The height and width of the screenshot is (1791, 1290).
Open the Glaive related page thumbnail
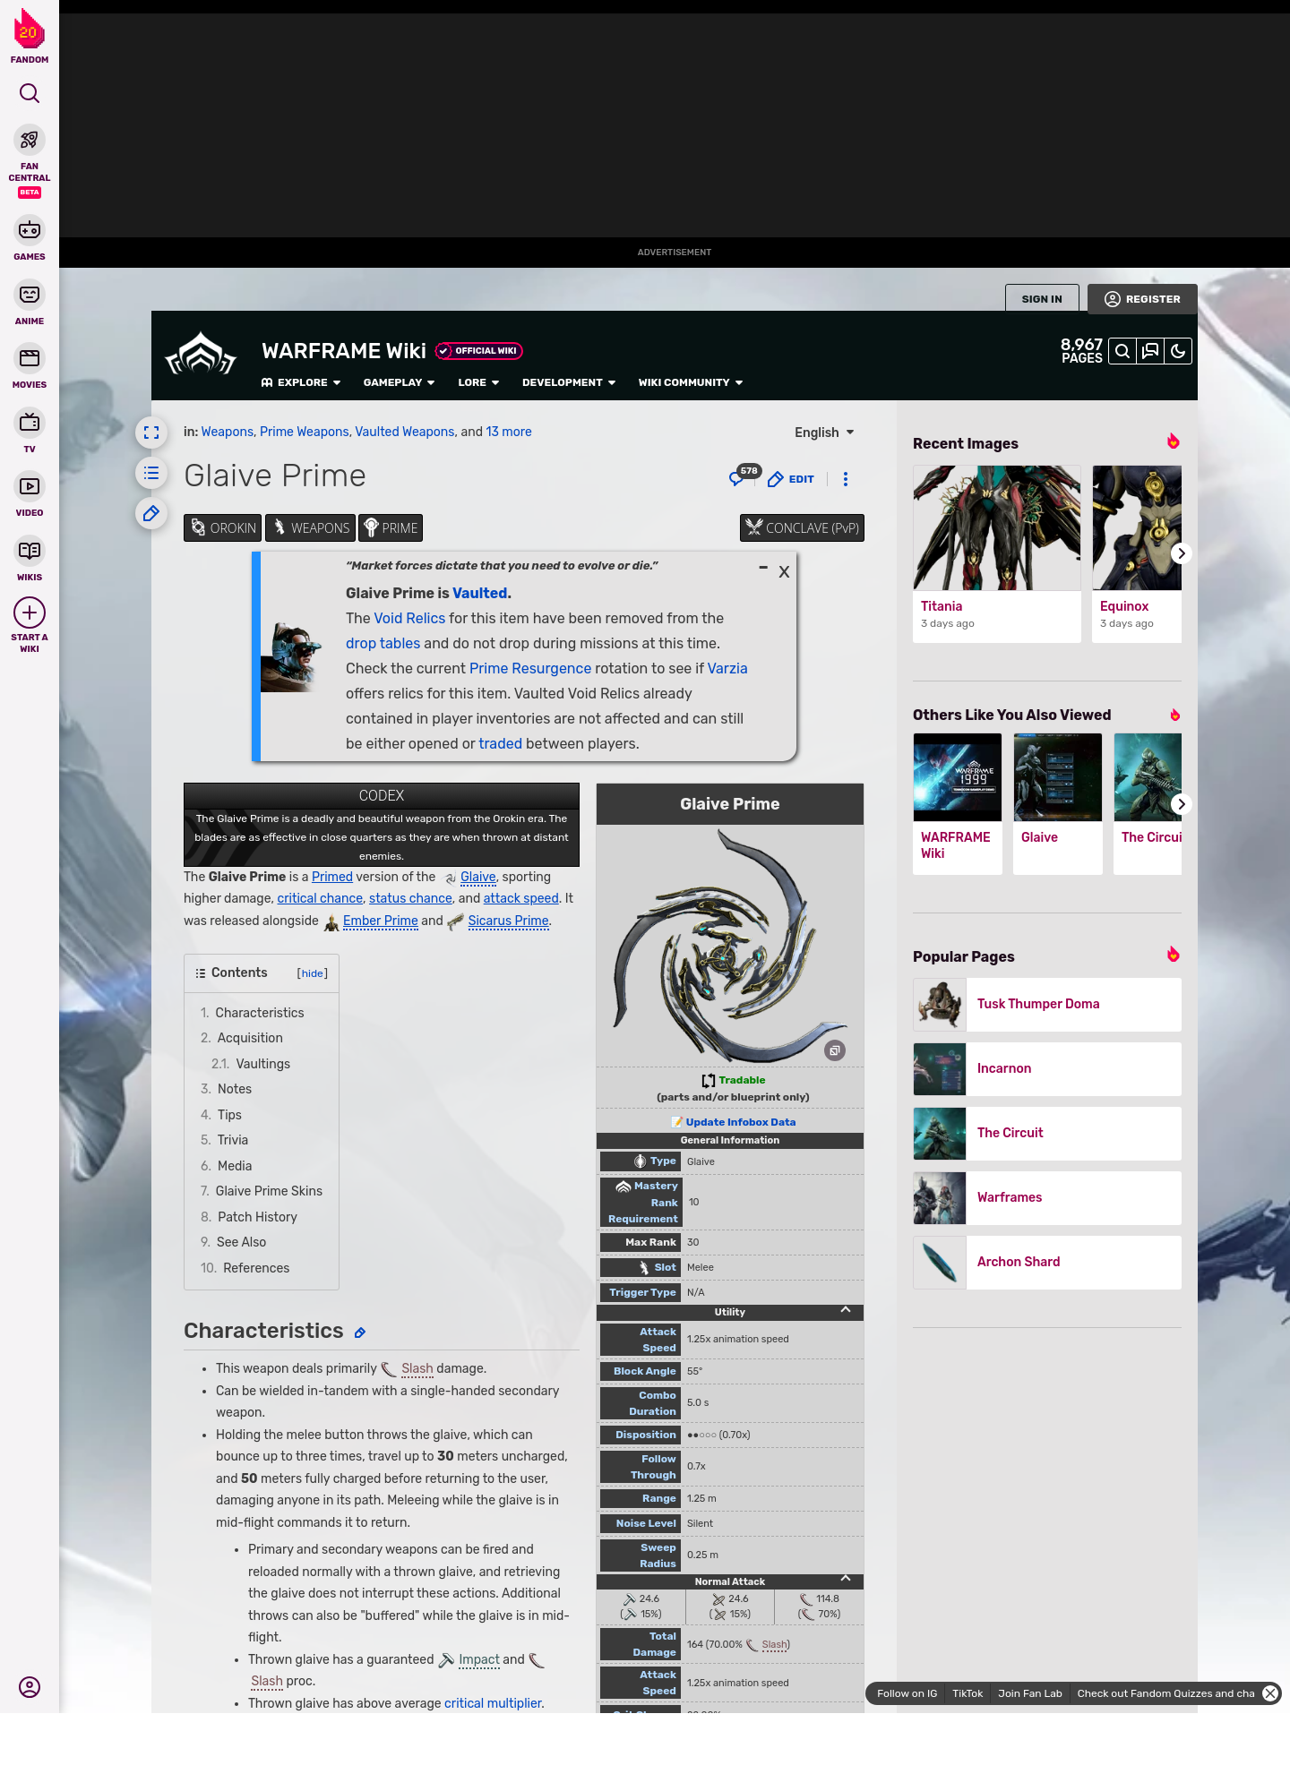pyautogui.click(x=1058, y=777)
